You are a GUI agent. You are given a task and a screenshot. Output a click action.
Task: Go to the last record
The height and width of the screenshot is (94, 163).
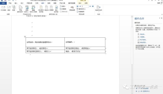pos(93,6)
